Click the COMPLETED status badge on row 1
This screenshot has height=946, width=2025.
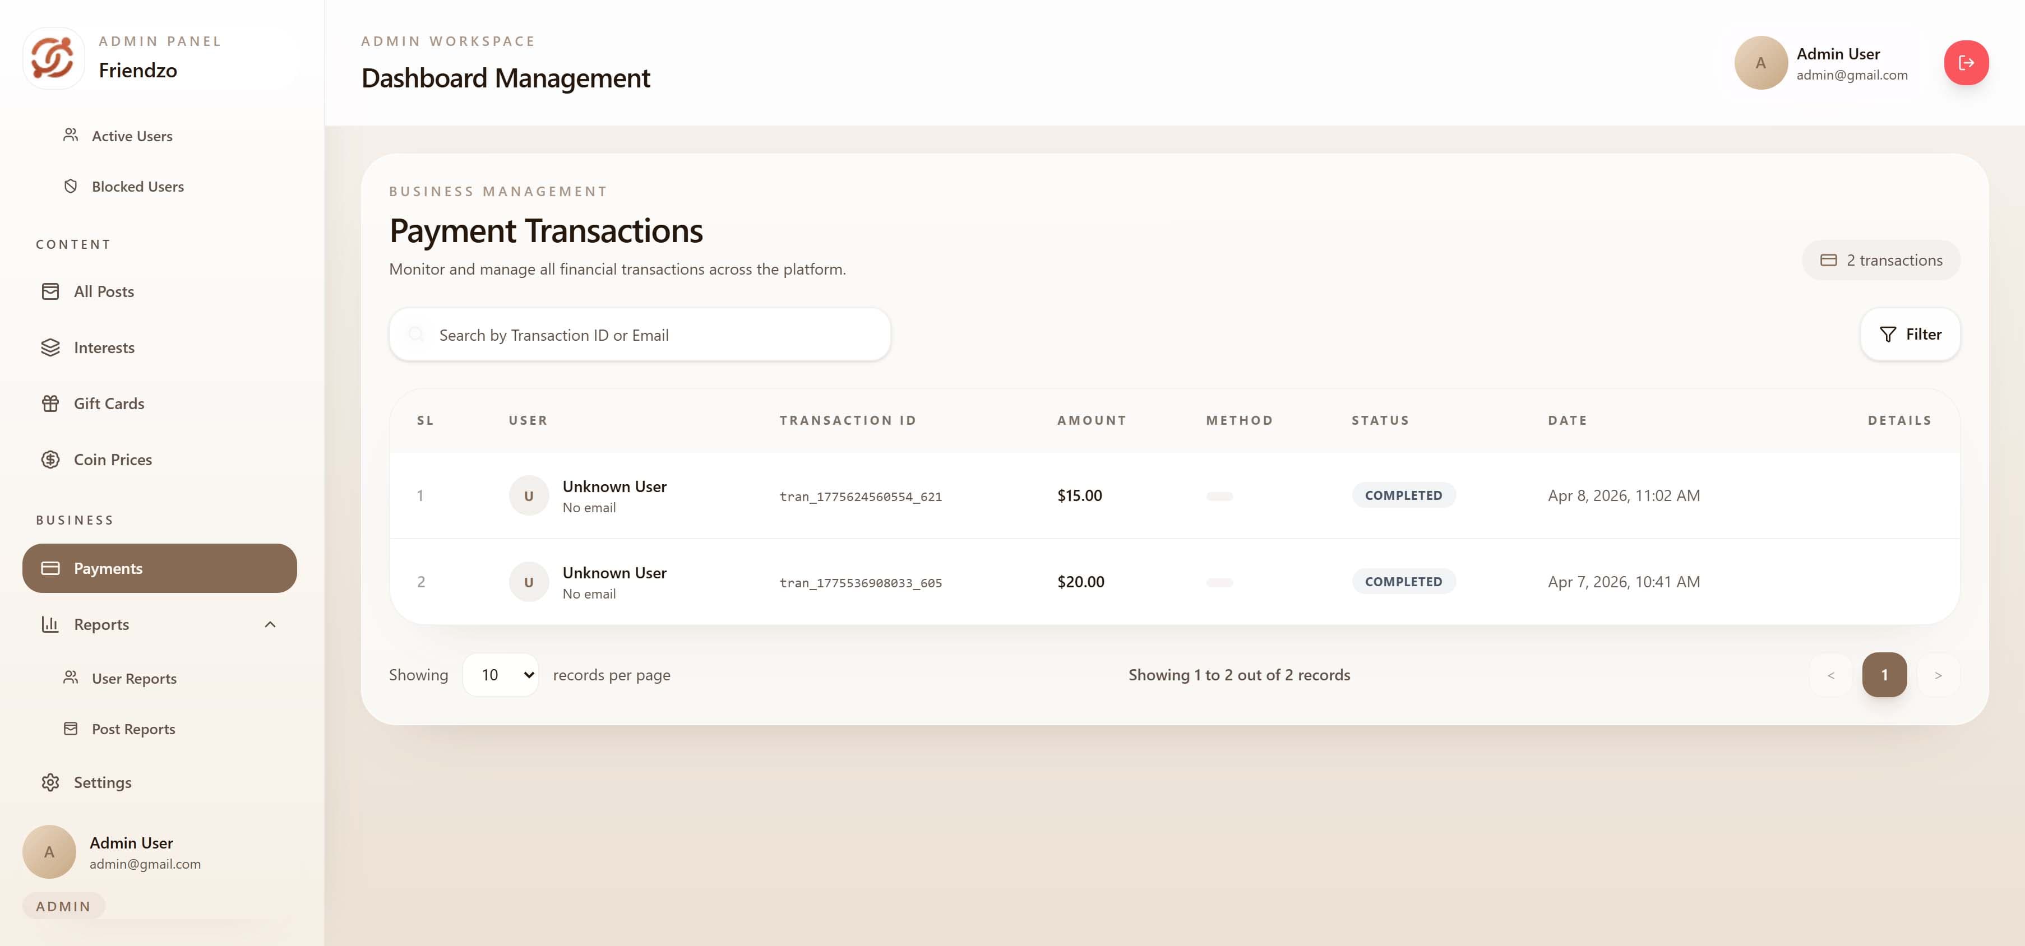pyautogui.click(x=1403, y=495)
